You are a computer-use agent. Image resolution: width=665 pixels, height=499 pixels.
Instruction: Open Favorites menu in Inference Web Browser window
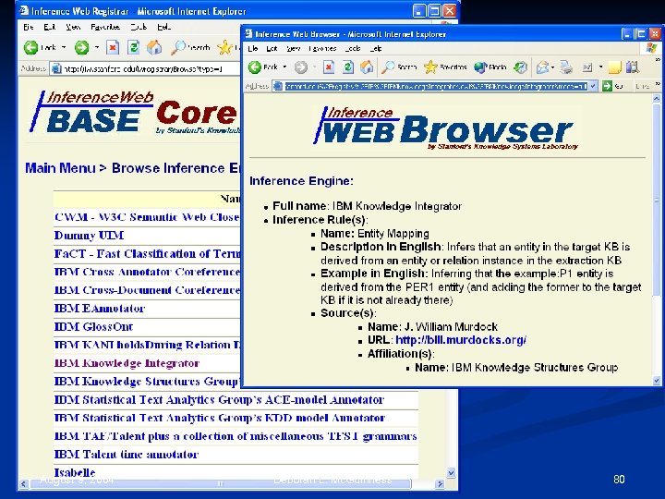click(322, 48)
